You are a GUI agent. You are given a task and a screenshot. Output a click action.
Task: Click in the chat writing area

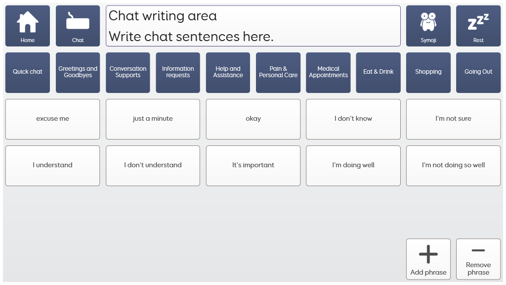click(x=253, y=26)
